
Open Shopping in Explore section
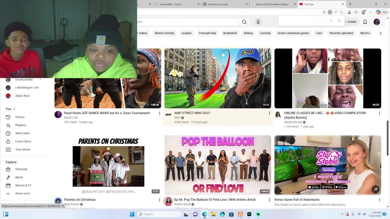click(x=24, y=169)
